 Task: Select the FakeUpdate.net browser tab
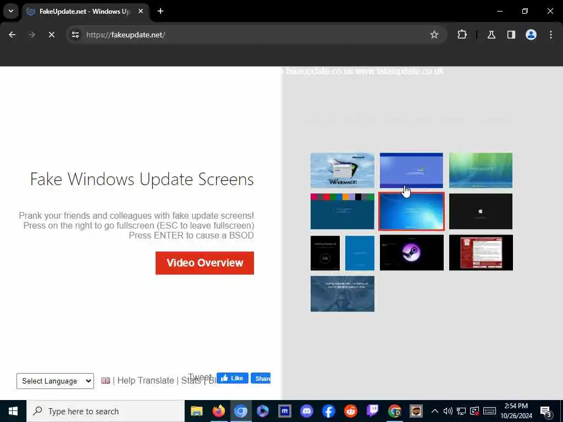click(85, 11)
